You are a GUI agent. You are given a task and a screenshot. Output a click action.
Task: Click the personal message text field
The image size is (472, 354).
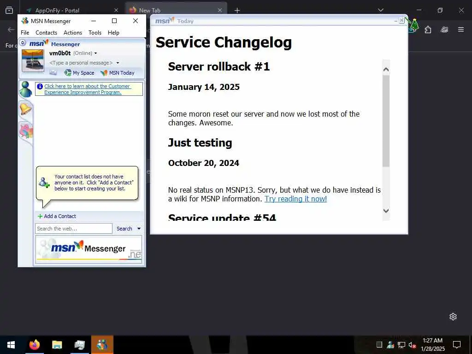81,63
